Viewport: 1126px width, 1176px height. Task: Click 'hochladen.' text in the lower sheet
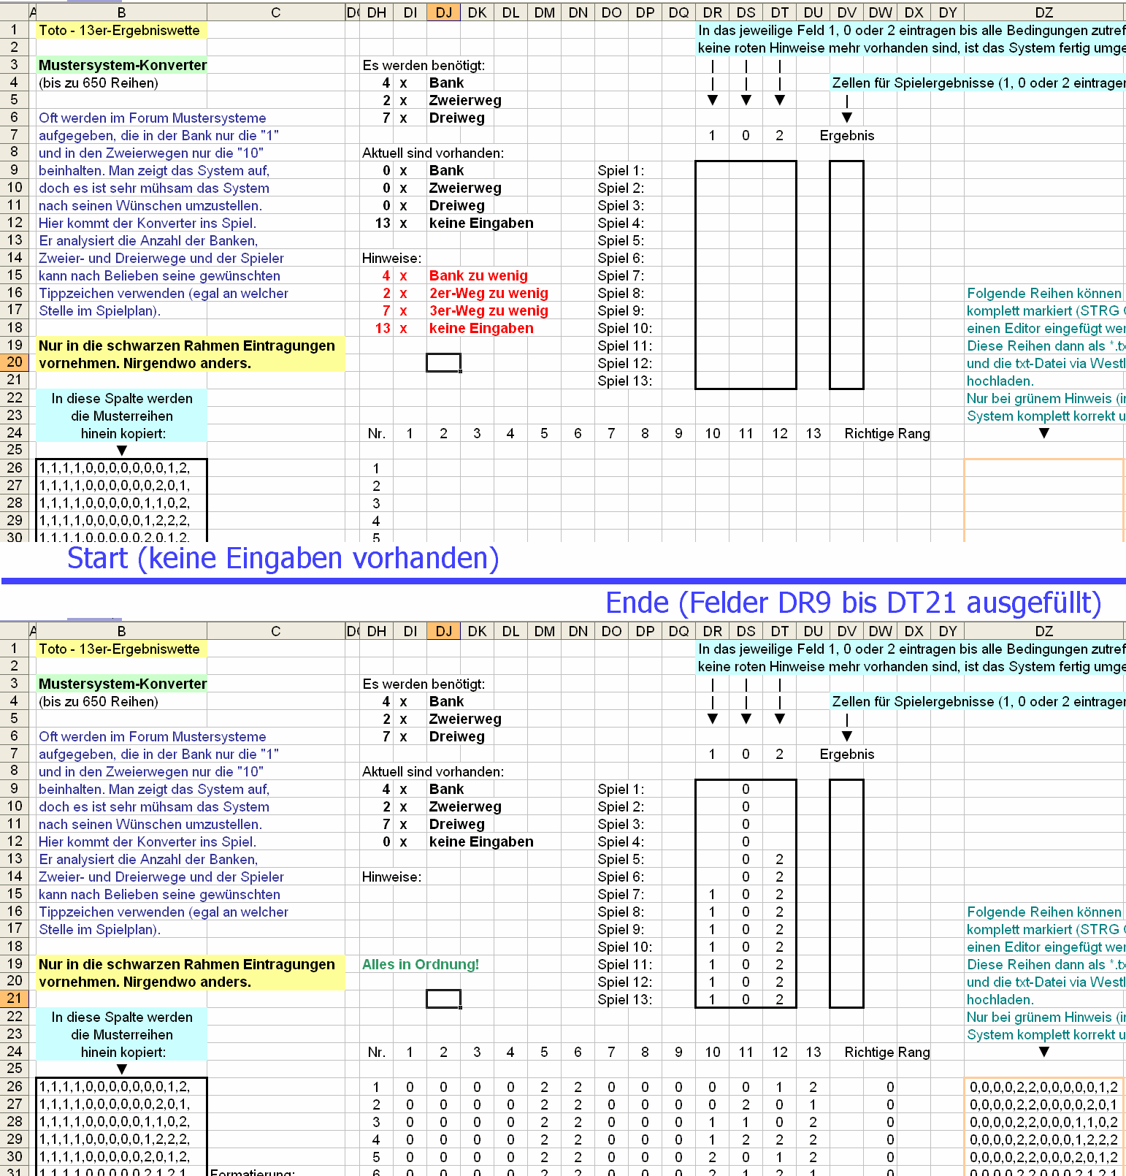point(1000,999)
